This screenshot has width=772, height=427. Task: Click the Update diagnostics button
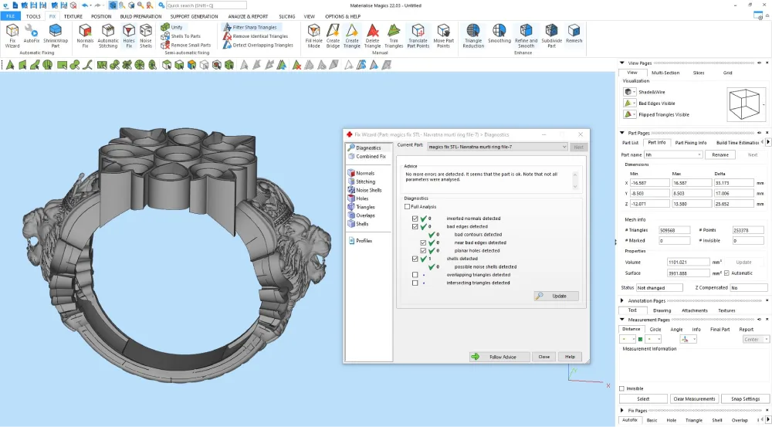click(556, 296)
